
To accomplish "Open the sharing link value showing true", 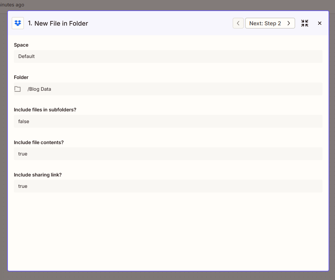I will pos(168,186).
